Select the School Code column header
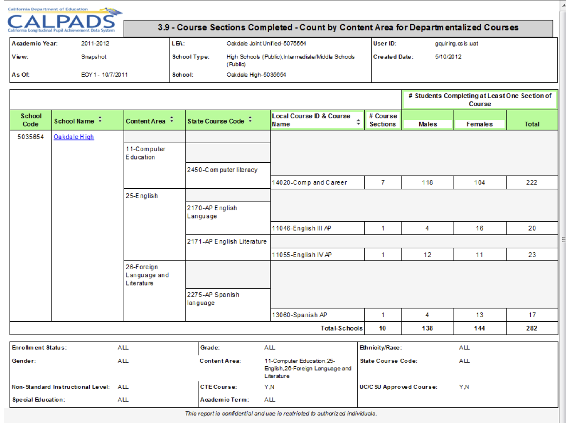 pyautogui.click(x=31, y=120)
